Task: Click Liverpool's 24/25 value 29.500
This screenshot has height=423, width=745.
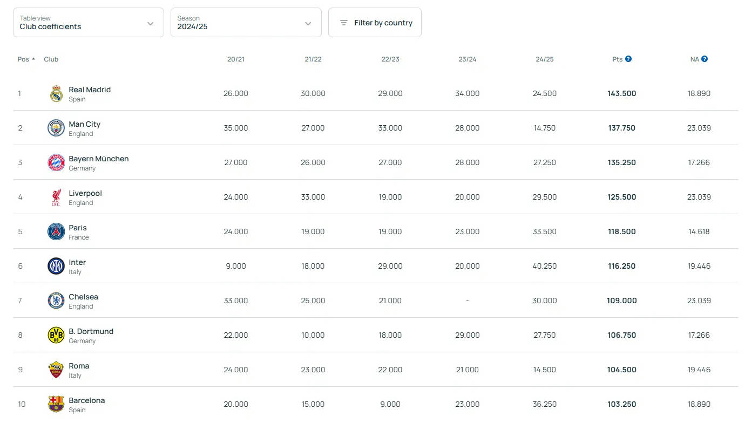Action: point(545,197)
